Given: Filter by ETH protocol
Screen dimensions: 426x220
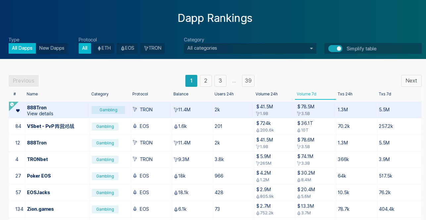Looking at the screenshot, I should (104, 48).
